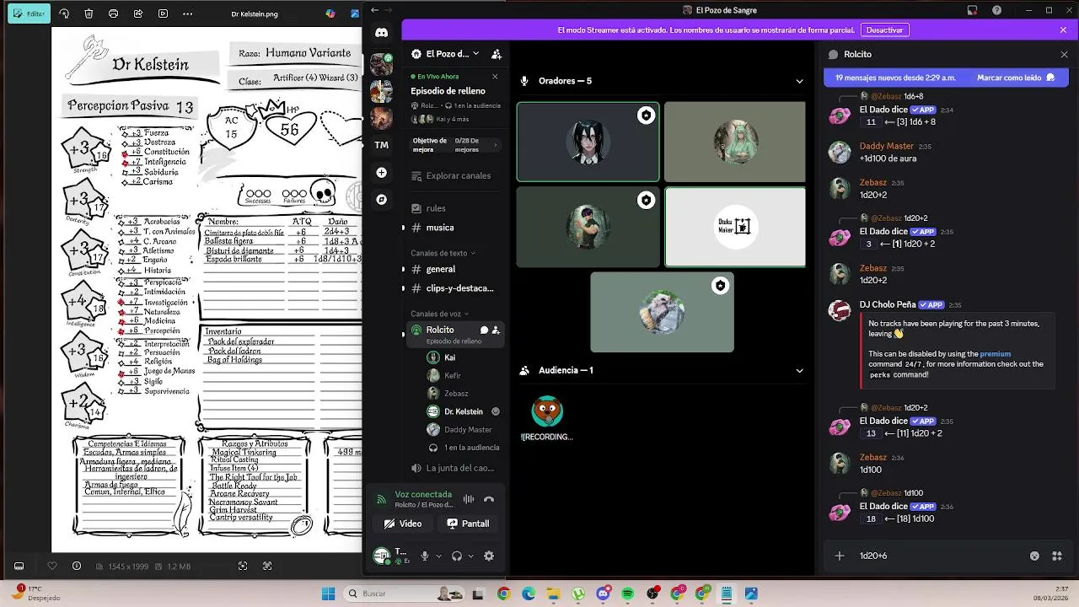1079x607 pixels.
Task: Open Photos more options ellipsis menu
Action: click(x=187, y=13)
